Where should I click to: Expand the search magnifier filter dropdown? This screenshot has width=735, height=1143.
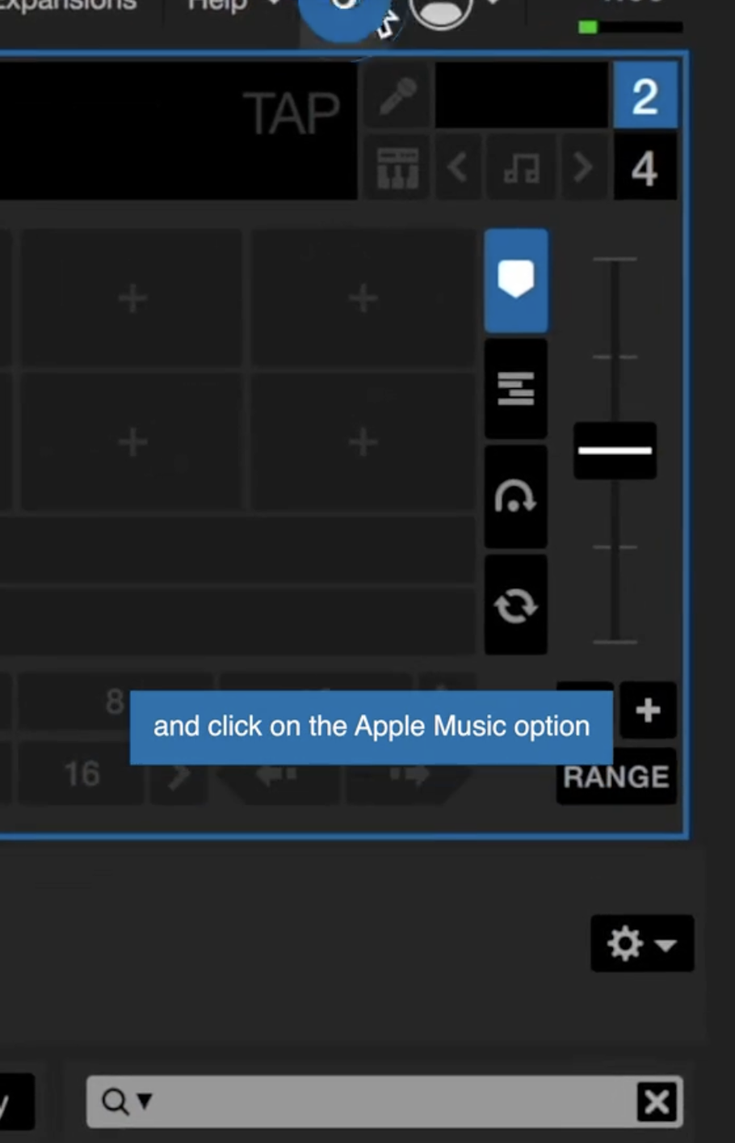(127, 1101)
